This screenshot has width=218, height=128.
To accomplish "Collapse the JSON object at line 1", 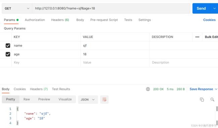I will (17, 109).
